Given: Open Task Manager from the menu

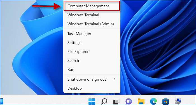Looking at the screenshot, I should [x=92, y=34].
